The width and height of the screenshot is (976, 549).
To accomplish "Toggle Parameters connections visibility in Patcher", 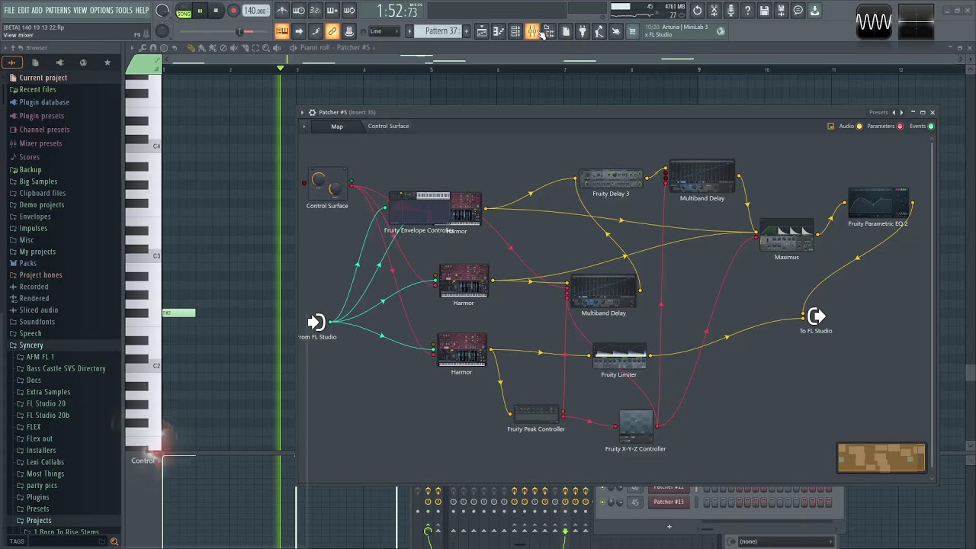I will (x=900, y=127).
